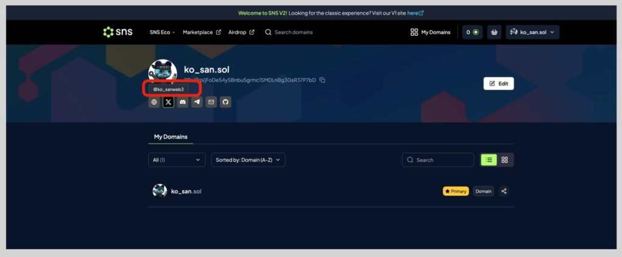Open the Sorted by: Domain (A-Z) dropdown

coord(248,160)
